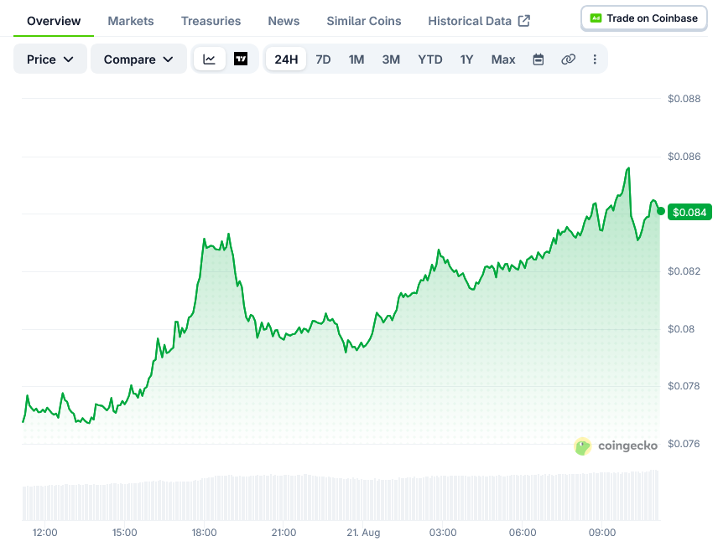
Task: Select the 24H time range
Action: tap(286, 59)
